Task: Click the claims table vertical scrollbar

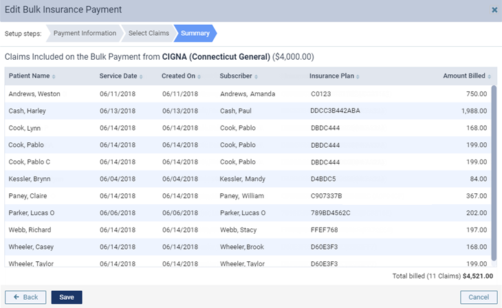Action: click(494, 173)
